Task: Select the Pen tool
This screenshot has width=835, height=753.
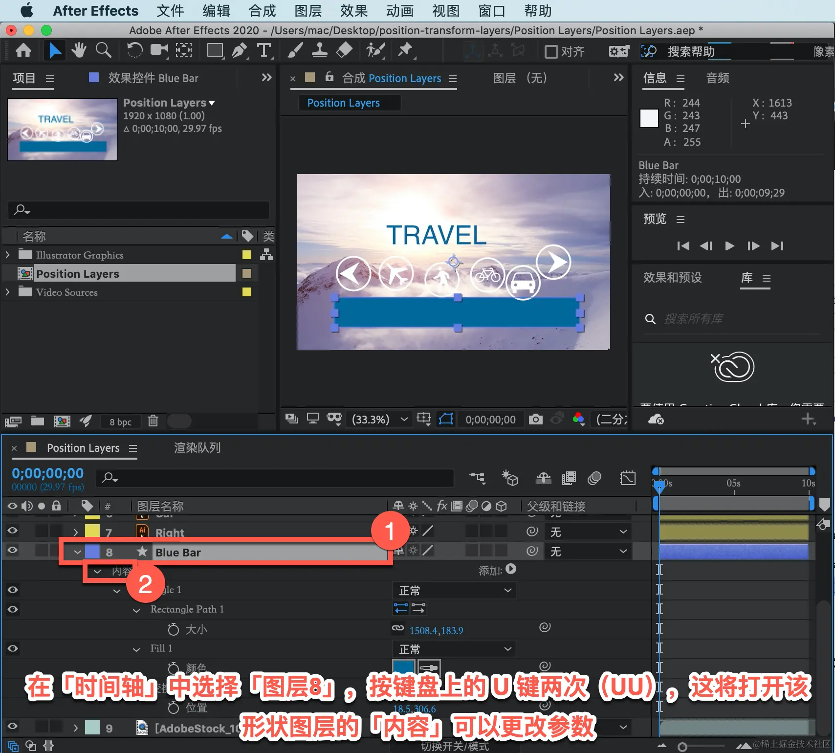Action: point(240,50)
